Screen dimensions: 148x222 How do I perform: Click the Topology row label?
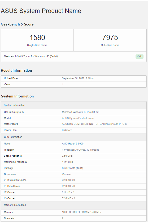(x=9, y=150)
